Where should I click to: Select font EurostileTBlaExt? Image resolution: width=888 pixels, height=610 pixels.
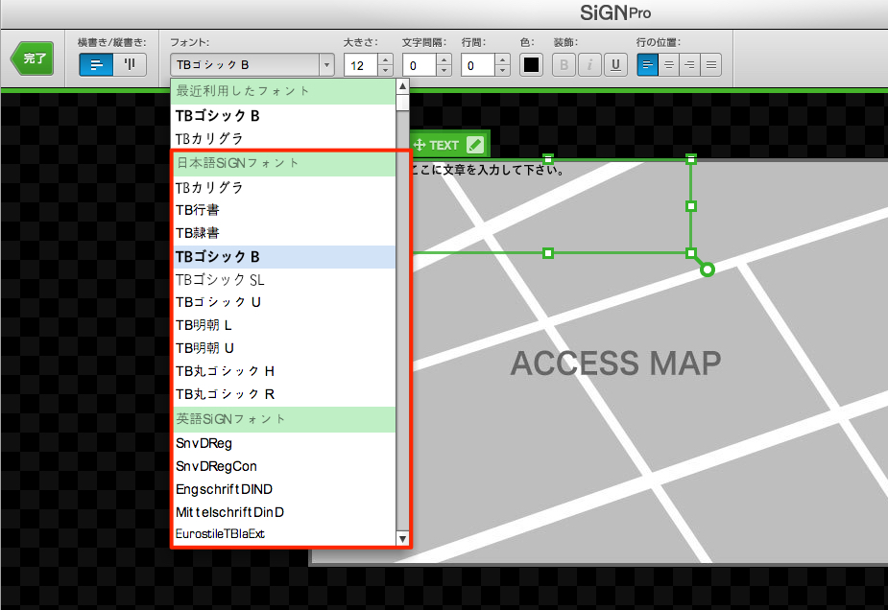[283, 533]
